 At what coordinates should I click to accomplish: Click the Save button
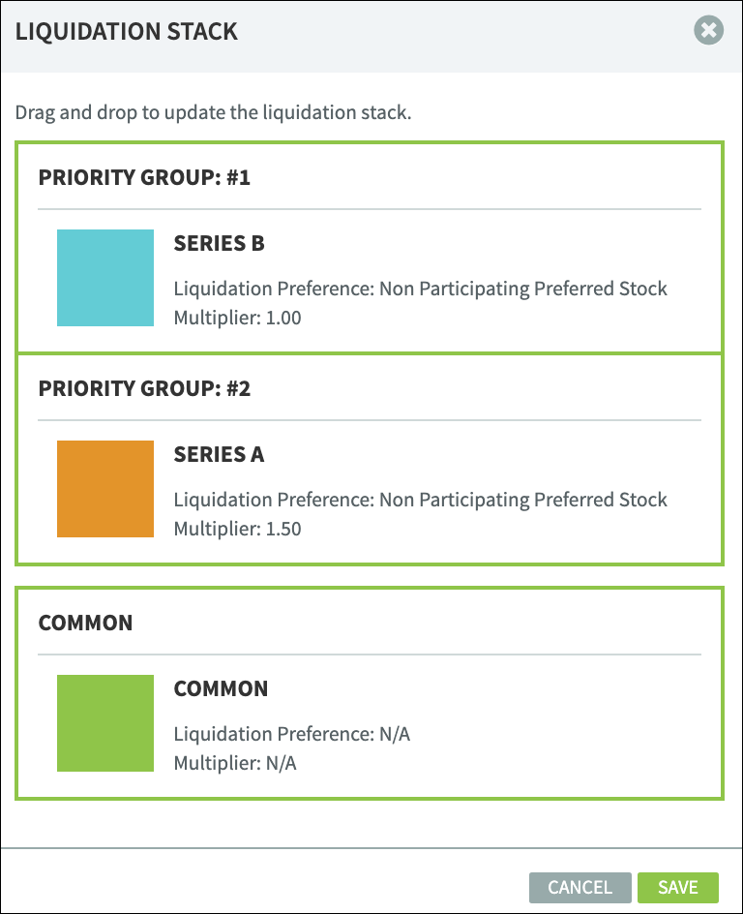coord(678,887)
